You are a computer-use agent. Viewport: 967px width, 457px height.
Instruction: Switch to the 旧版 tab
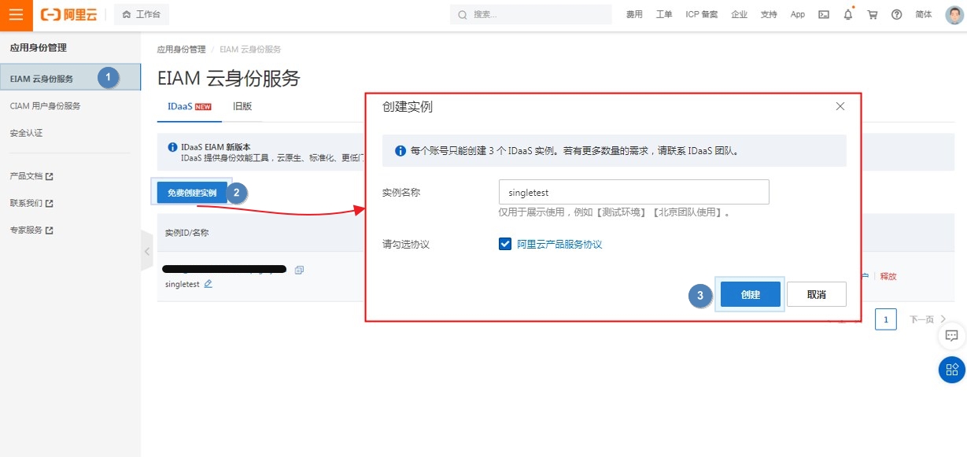coord(242,106)
